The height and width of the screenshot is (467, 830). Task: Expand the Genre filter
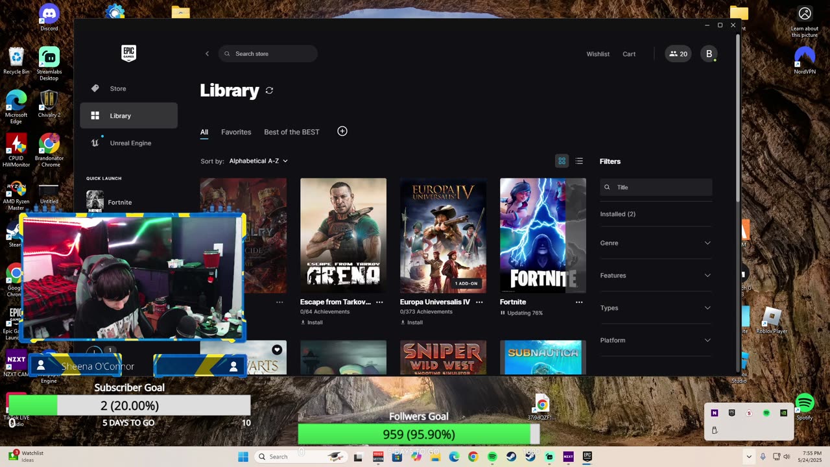pyautogui.click(x=656, y=243)
